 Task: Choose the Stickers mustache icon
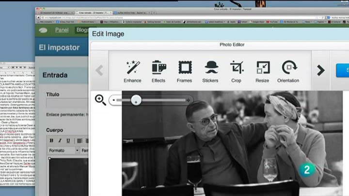[211, 71]
